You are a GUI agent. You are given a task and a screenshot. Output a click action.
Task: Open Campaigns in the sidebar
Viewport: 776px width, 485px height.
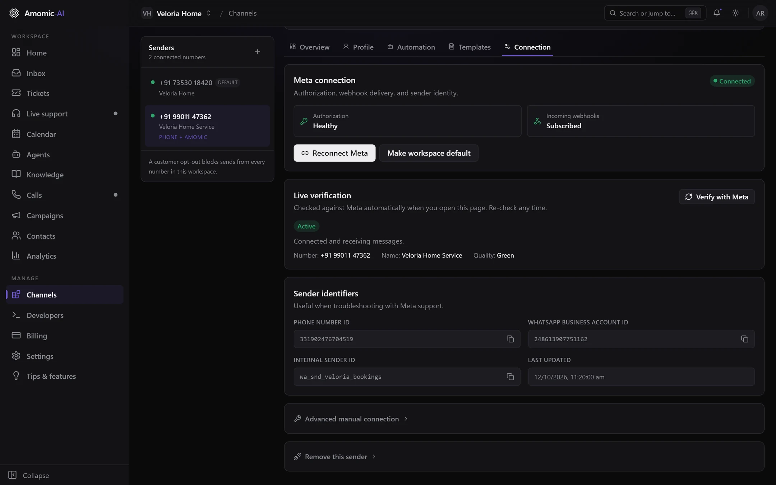[65, 216]
